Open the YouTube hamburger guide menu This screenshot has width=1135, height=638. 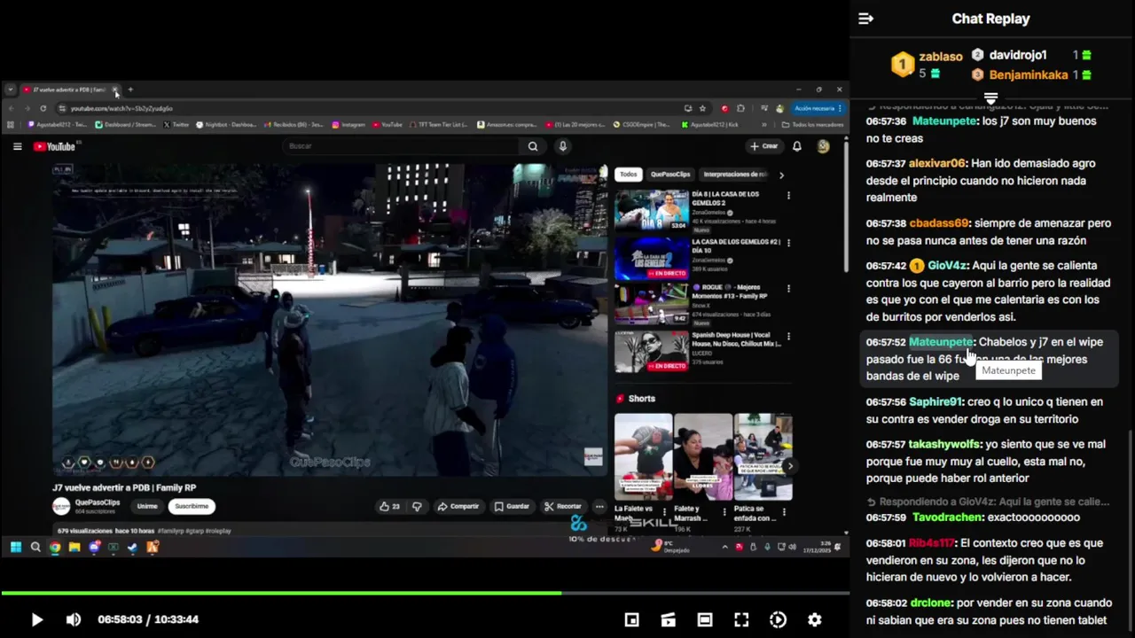[17, 146]
